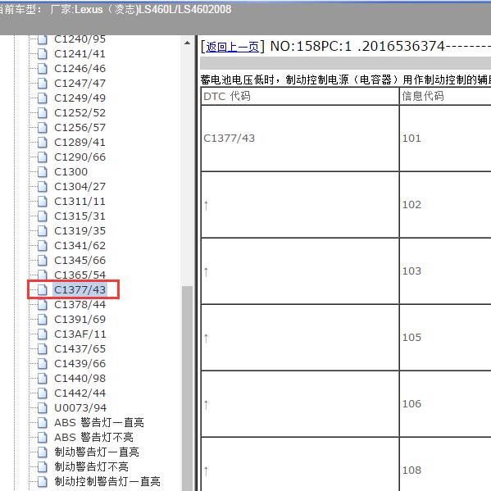This screenshot has width=491, height=491.
Task: Click the page icon beside C1378/44
Action: coord(43,305)
